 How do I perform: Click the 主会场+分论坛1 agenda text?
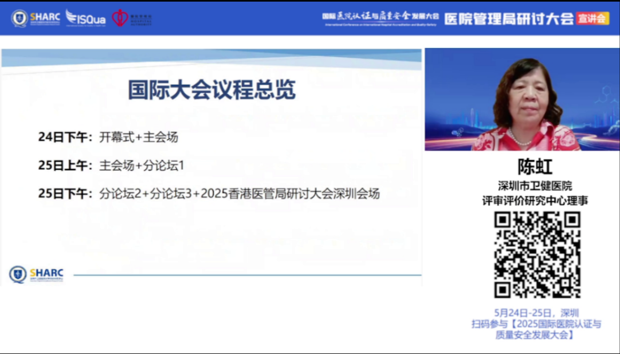tap(142, 166)
